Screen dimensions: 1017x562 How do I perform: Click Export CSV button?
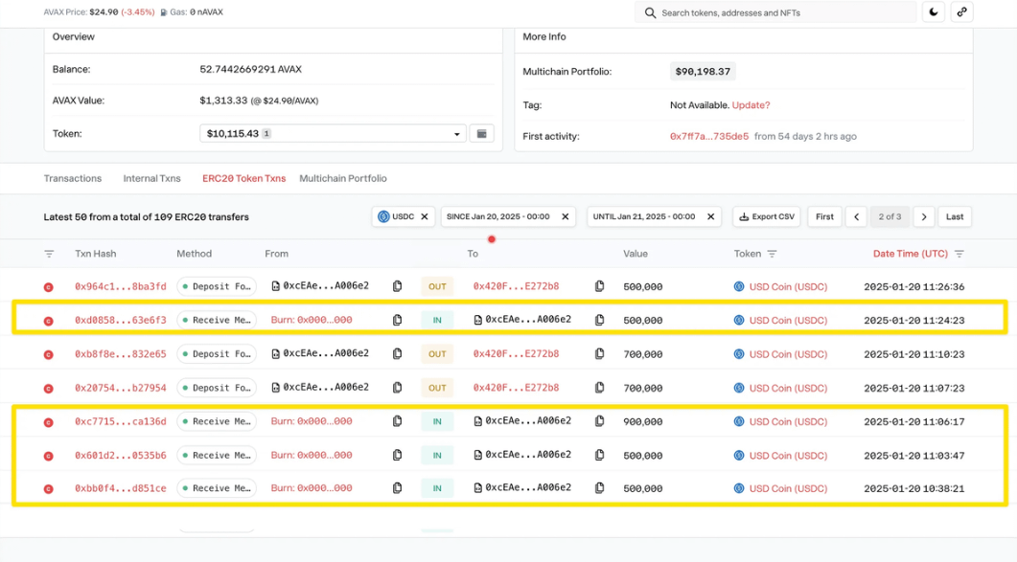pos(767,217)
